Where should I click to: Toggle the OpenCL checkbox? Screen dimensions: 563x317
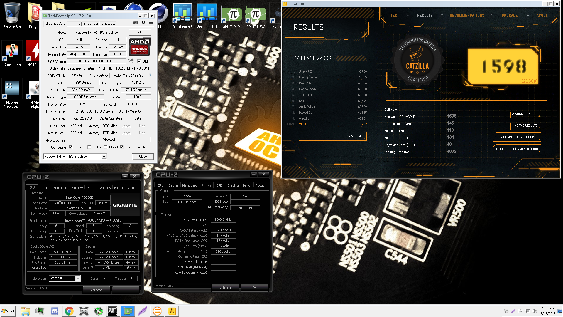[x=70, y=147]
